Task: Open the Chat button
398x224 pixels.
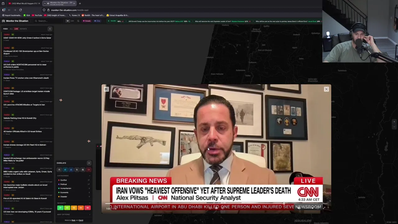Action: pos(97,21)
